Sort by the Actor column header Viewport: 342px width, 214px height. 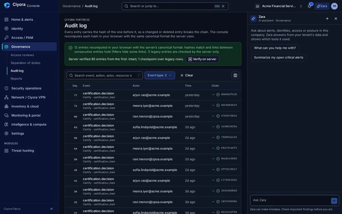click(136, 86)
